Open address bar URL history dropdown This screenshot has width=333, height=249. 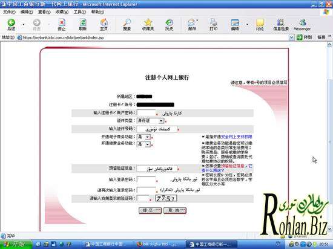292,37
